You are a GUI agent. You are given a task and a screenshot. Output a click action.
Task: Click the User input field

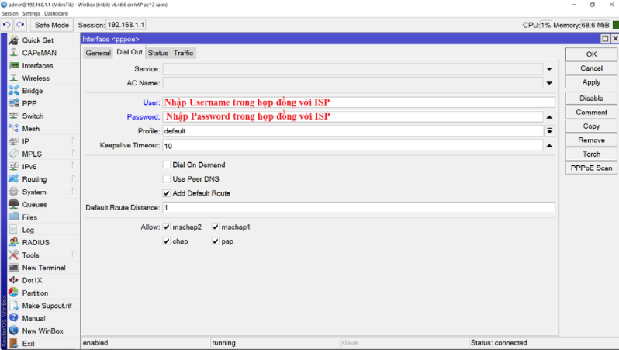click(x=358, y=102)
